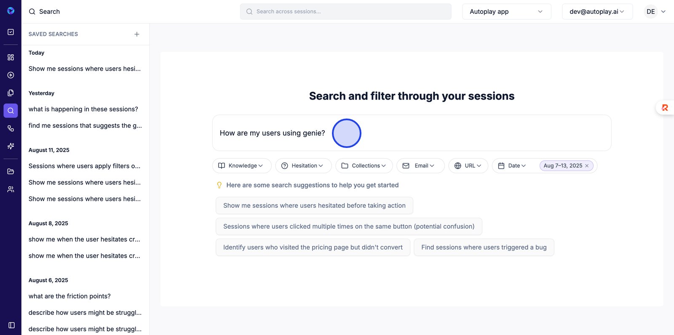Screen dimensions: 674x335
Task: Open session replays play icon
Action: point(11,75)
